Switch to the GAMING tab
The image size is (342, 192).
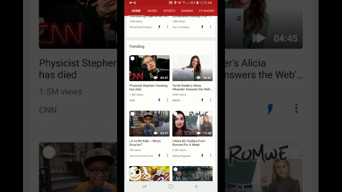[187, 11]
